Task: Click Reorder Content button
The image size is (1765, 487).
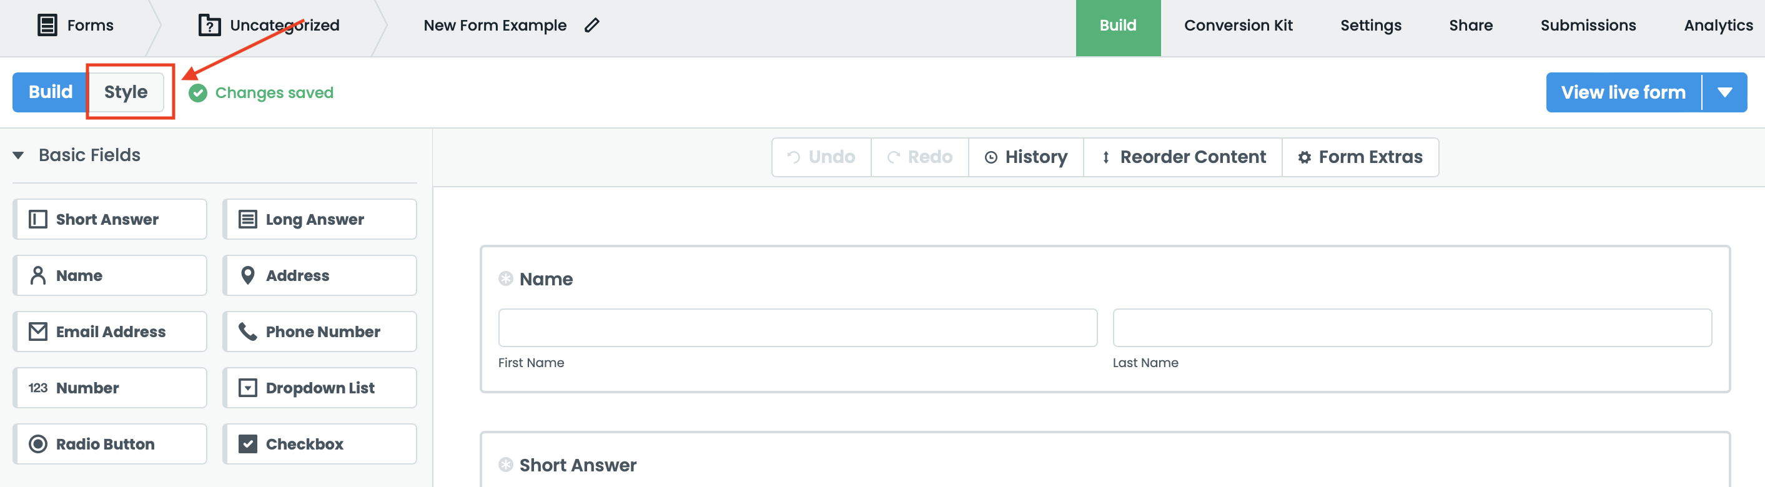Action: pyautogui.click(x=1183, y=157)
